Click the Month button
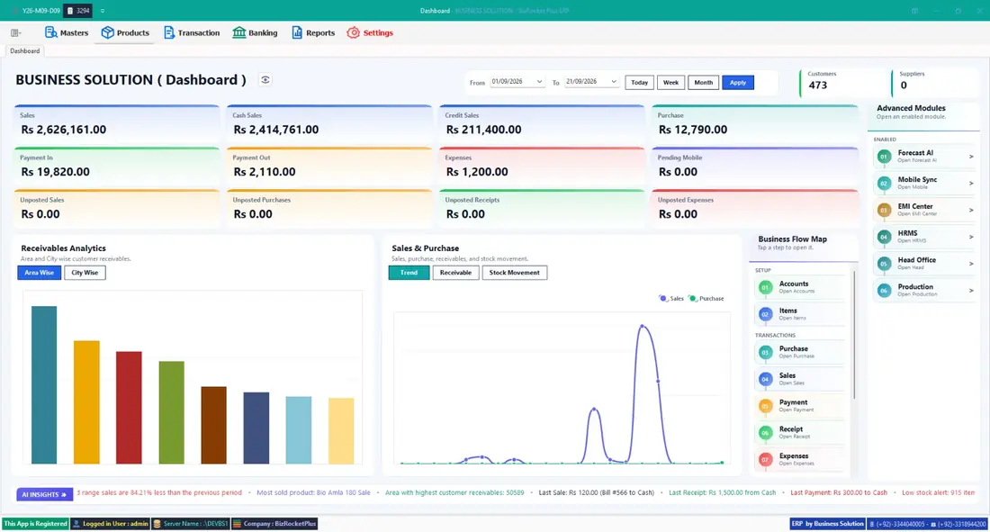Viewport: 990px width, 532px height. tap(704, 83)
